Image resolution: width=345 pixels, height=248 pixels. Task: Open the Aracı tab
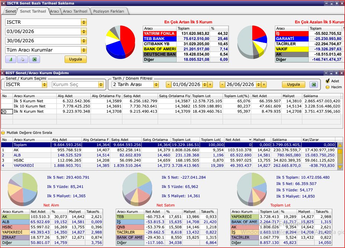coord(54,11)
